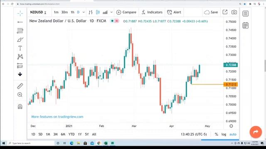Expand chart style dropdown arrow

click(x=111, y=12)
